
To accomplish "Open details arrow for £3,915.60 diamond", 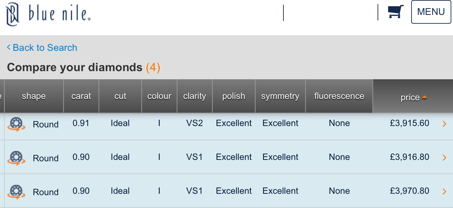I will click(445, 124).
